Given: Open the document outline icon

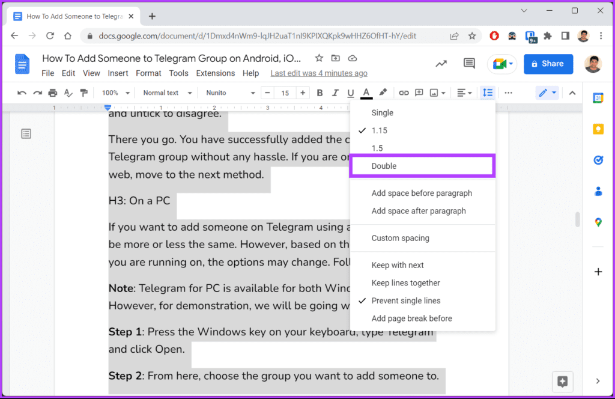Looking at the screenshot, I should click(26, 134).
